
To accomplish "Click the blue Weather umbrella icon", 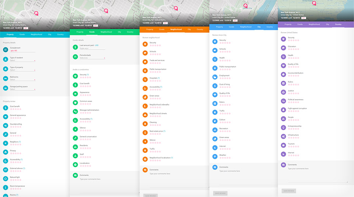I will [x=215, y=156].
